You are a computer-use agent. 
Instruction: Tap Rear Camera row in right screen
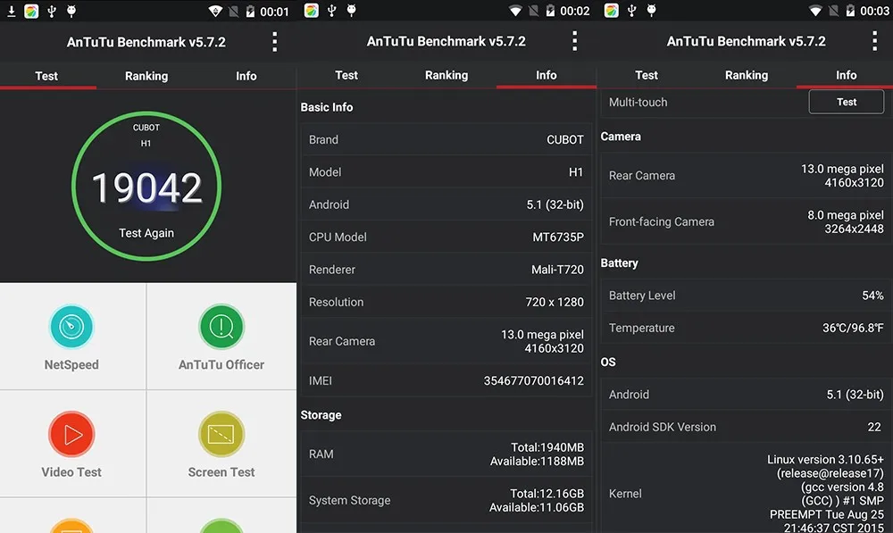pos(747,175)
